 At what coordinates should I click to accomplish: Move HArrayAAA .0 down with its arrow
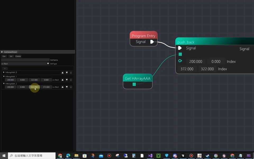pos(67,73)
